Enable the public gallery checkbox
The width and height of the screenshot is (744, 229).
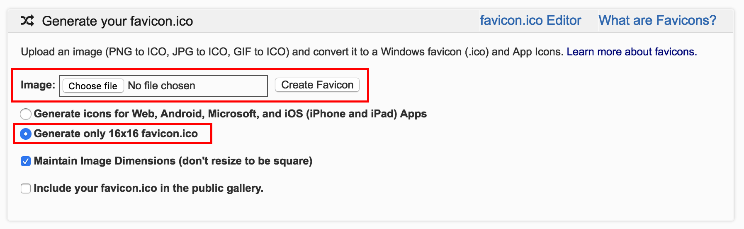coord(26,188)
